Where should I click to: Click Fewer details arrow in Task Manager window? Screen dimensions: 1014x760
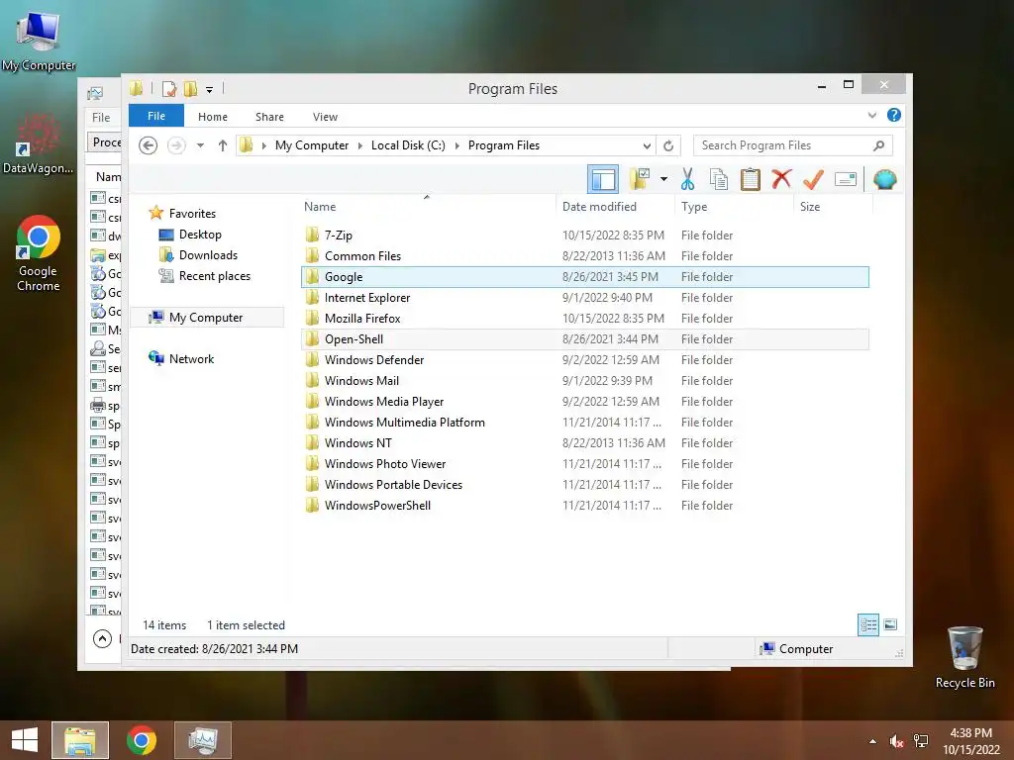click(x=102, y=639)
